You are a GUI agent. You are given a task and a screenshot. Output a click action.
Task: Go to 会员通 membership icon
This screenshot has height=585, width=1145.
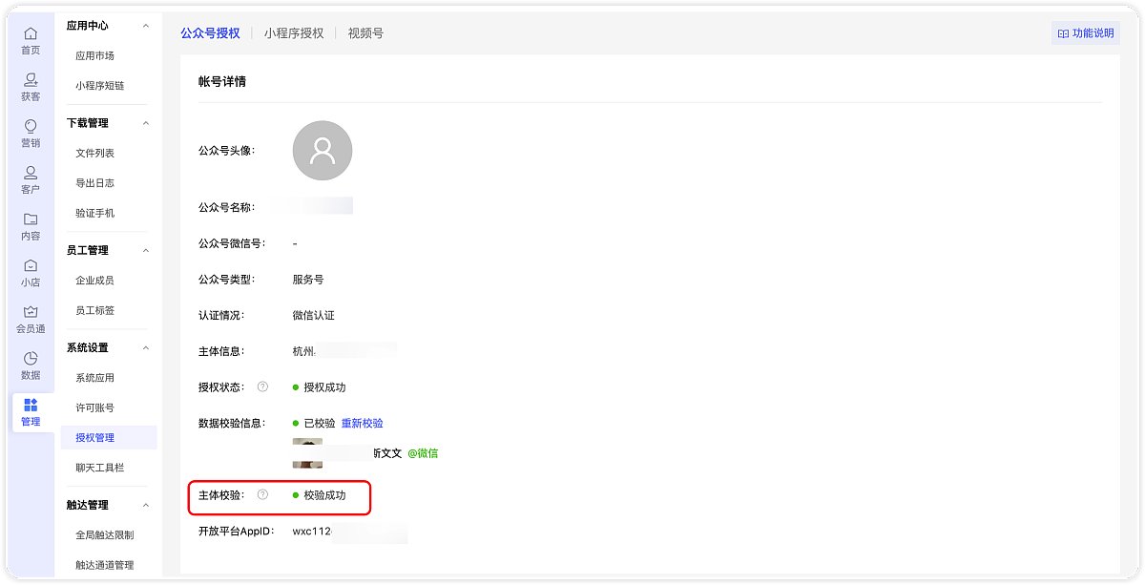tap(31, 312)
